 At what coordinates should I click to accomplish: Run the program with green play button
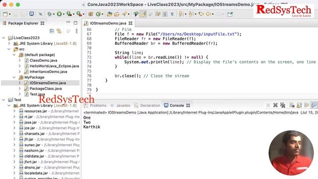[59, 14]
